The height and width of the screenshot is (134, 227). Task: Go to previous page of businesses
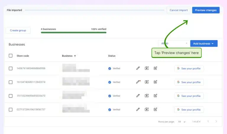(x=208, y=121)
